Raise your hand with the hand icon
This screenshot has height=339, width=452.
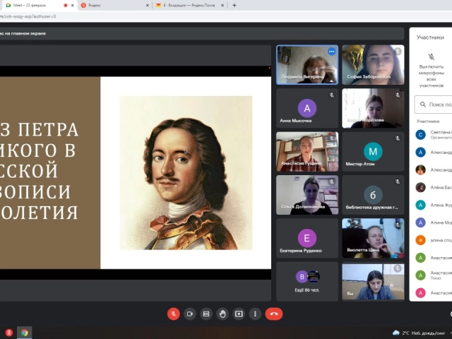(x=222, y=314)
